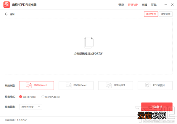Select the PDF转PPT conversion type
177x124 pixels.
click(x=115, y=85)
